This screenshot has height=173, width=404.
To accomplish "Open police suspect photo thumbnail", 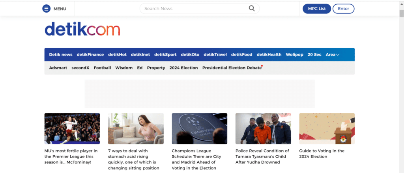I will pyautogui.click(x=263, y=128).
